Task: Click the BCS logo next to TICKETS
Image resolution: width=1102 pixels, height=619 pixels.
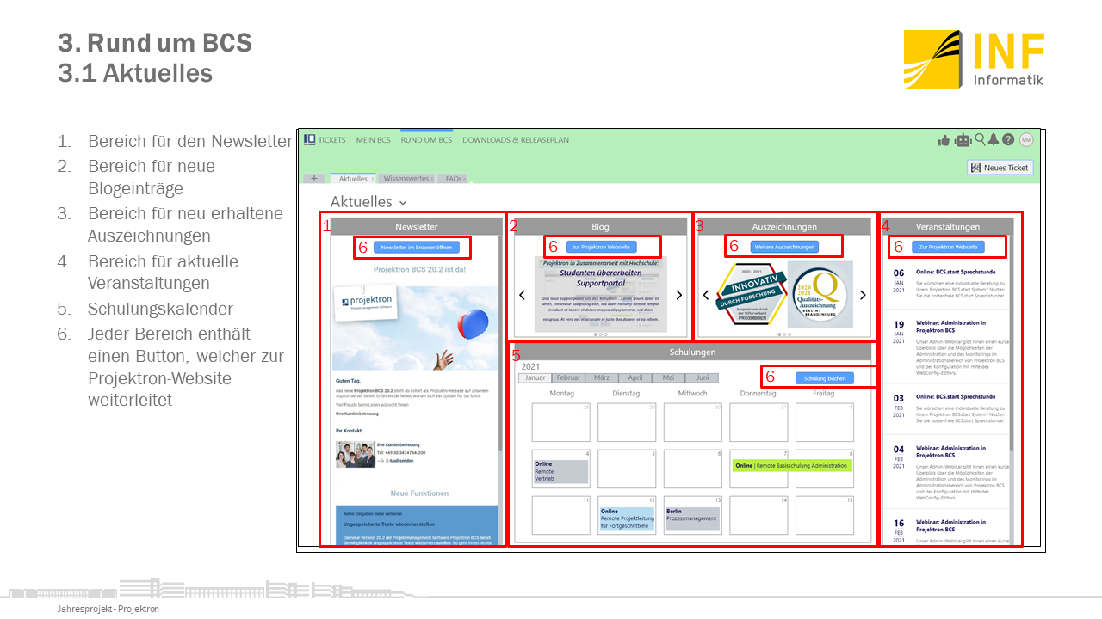Action: [x=309, y=139]
